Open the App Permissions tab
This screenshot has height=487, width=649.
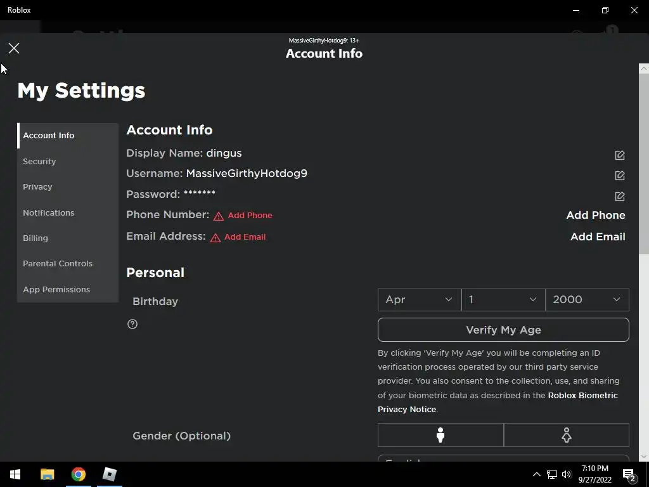click(x=68, y=289)
